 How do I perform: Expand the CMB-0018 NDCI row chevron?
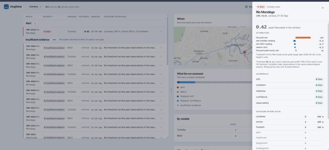[x=161, y=83]
